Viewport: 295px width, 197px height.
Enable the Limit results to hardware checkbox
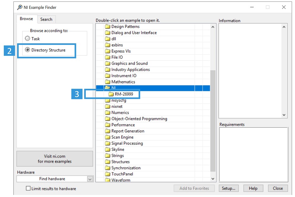pos(28,188)
